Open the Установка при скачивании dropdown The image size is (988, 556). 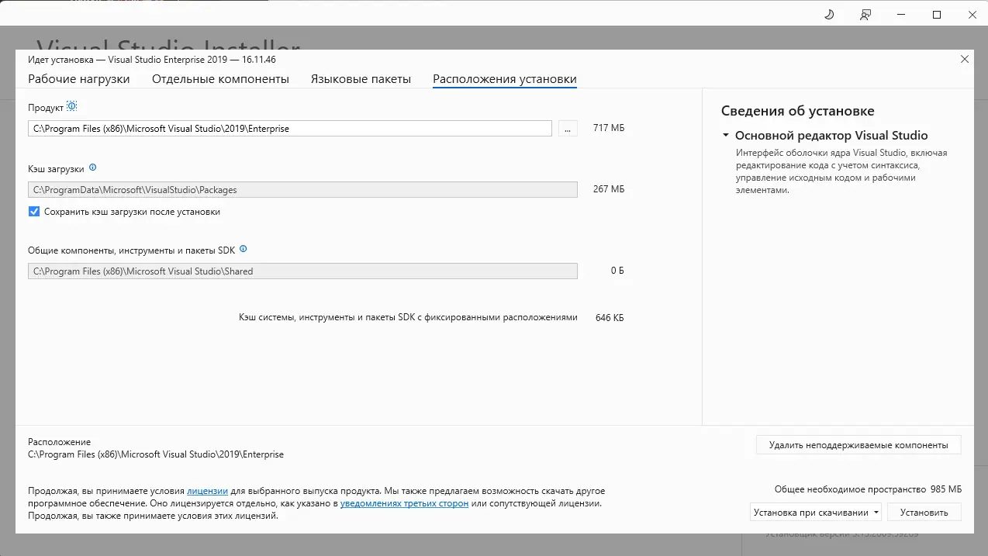876,512
